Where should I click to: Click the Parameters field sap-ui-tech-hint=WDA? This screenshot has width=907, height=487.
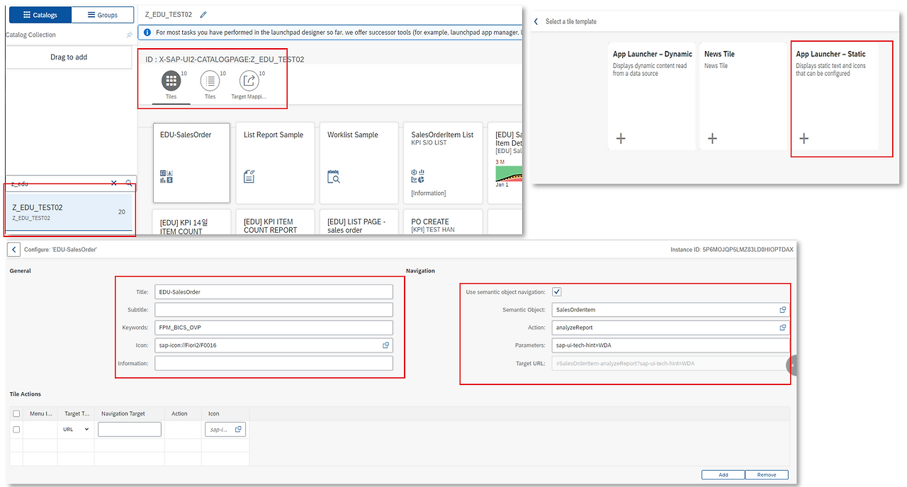(x=670, y=345)
